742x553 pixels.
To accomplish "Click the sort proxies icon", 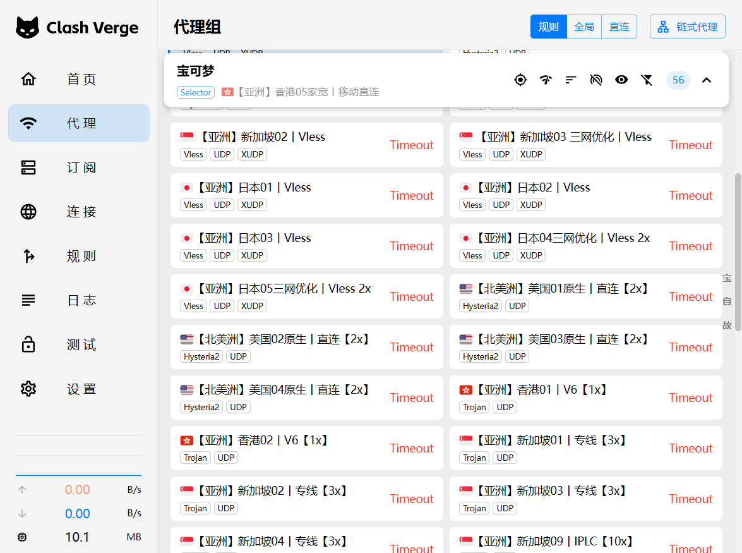I will click(571, 80).
